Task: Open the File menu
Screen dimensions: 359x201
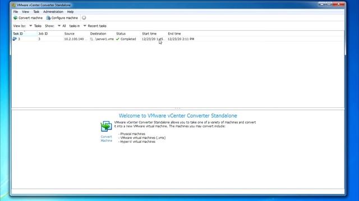Action: [16, 12]
